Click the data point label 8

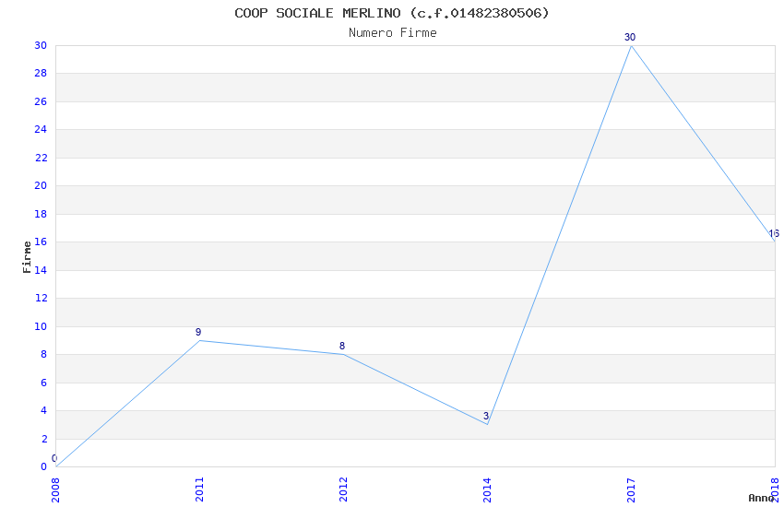click(x=342, y=346)
